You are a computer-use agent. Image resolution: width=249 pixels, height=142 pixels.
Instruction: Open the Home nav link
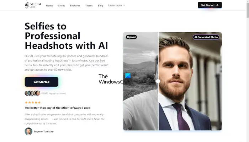point(49,6)
